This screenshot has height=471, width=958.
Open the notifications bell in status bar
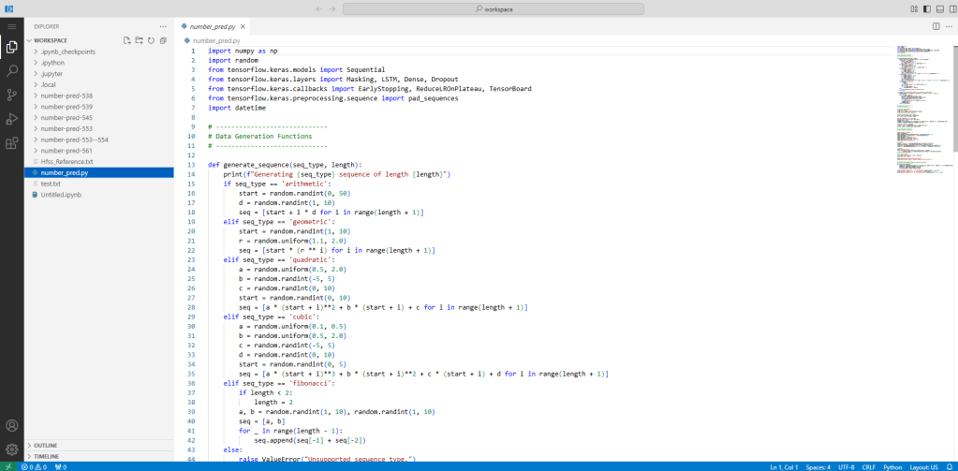point(949,466)
